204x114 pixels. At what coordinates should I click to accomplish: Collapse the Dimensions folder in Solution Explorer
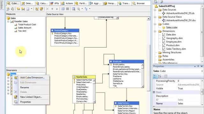click(x=155, y=31)
